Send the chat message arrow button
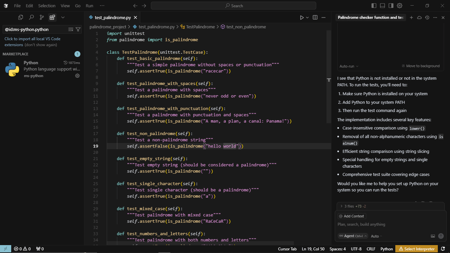450x253 pixels. pos(441,236)
